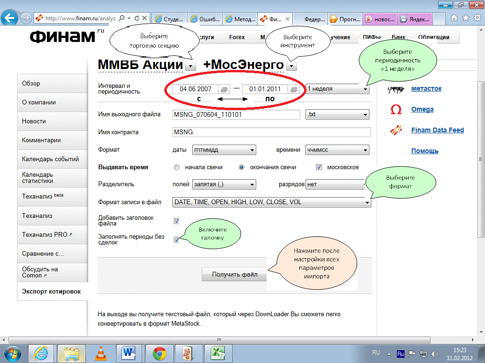Toggle the Заполнять периоды без сделок checkbox
This screenshot has width=485, height=363.
coord(177,240)
